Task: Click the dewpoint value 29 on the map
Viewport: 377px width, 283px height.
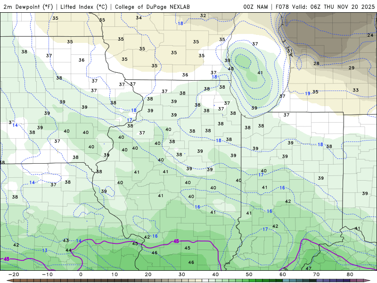Action: [352, 68]
